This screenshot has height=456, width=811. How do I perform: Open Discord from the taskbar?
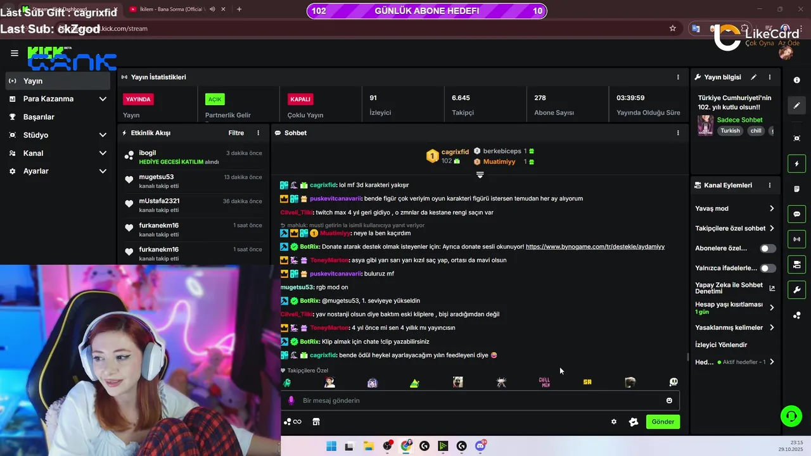pyautogui.click(x=480, y=446)
